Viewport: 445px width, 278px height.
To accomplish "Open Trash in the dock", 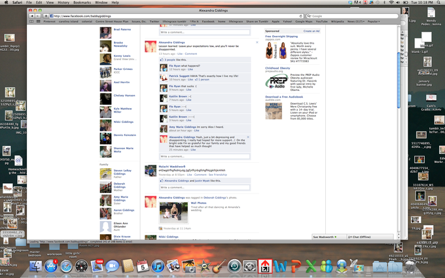I will [410, 266].
